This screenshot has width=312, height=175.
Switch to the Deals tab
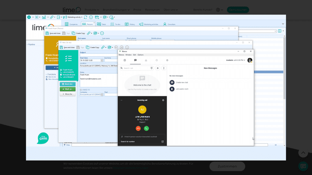tap(101, 24)
